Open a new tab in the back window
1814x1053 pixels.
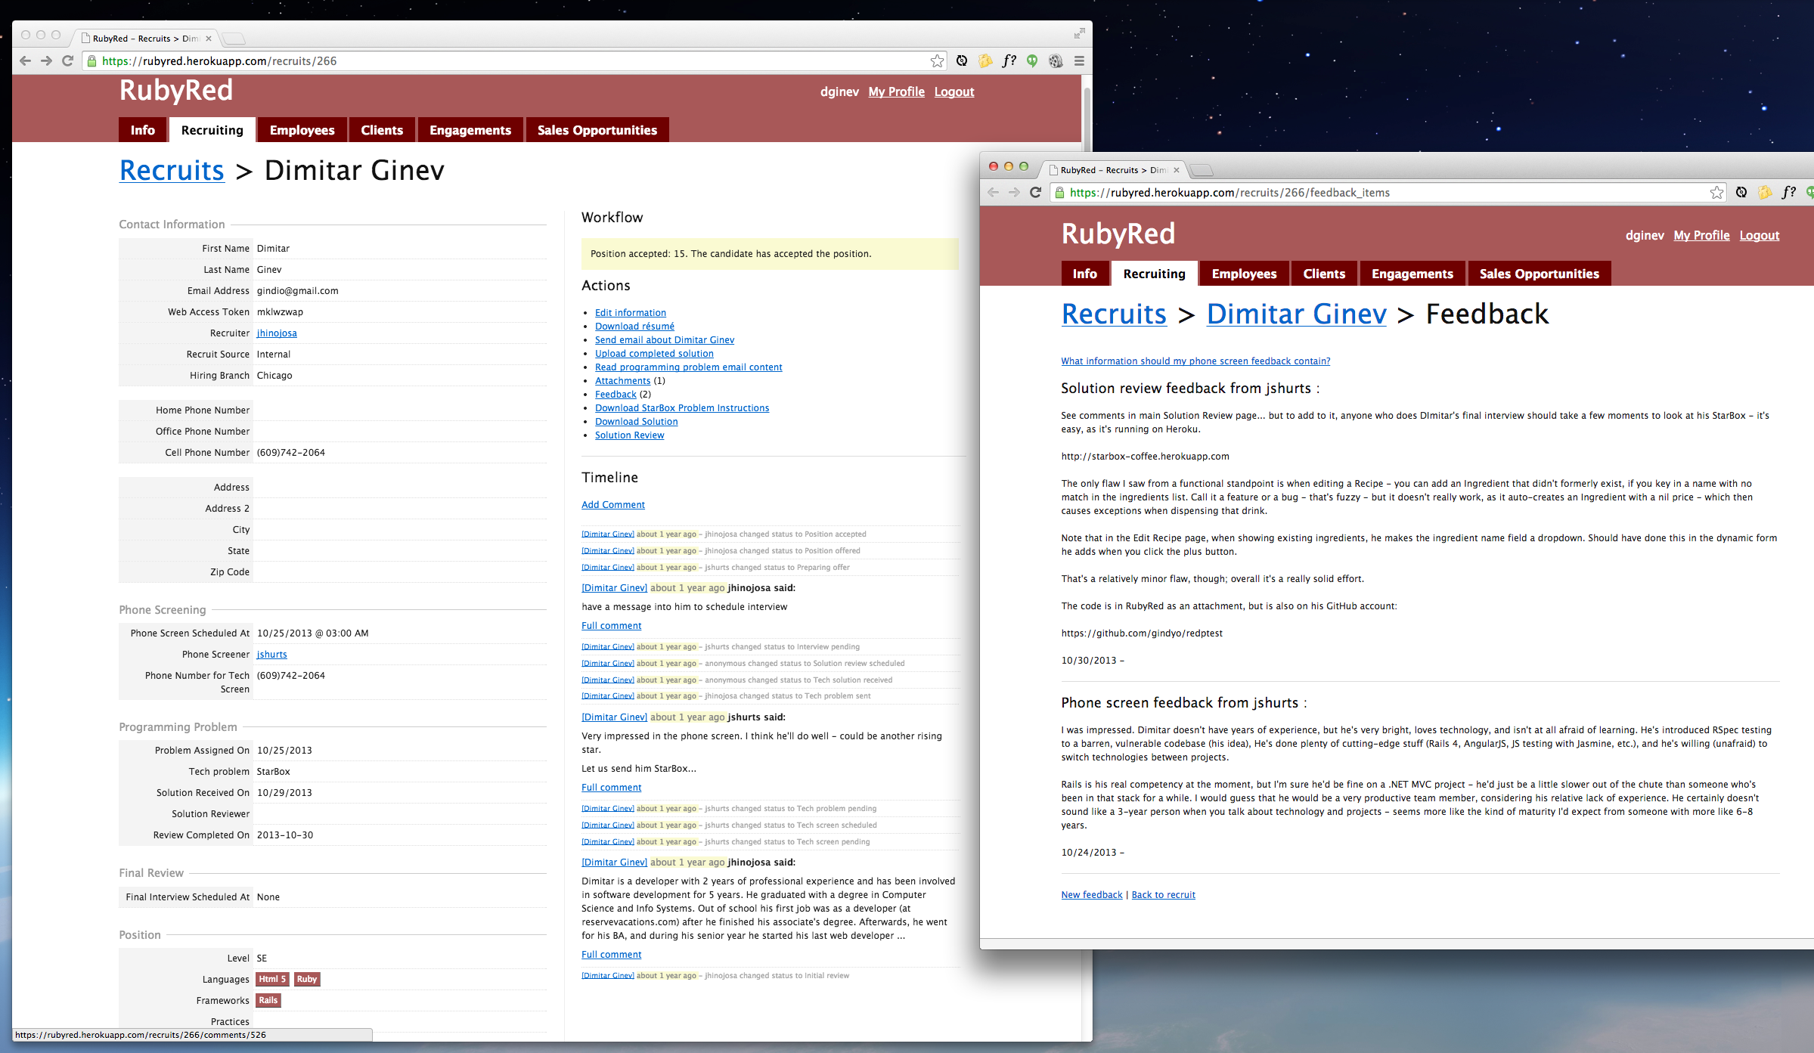234,39
